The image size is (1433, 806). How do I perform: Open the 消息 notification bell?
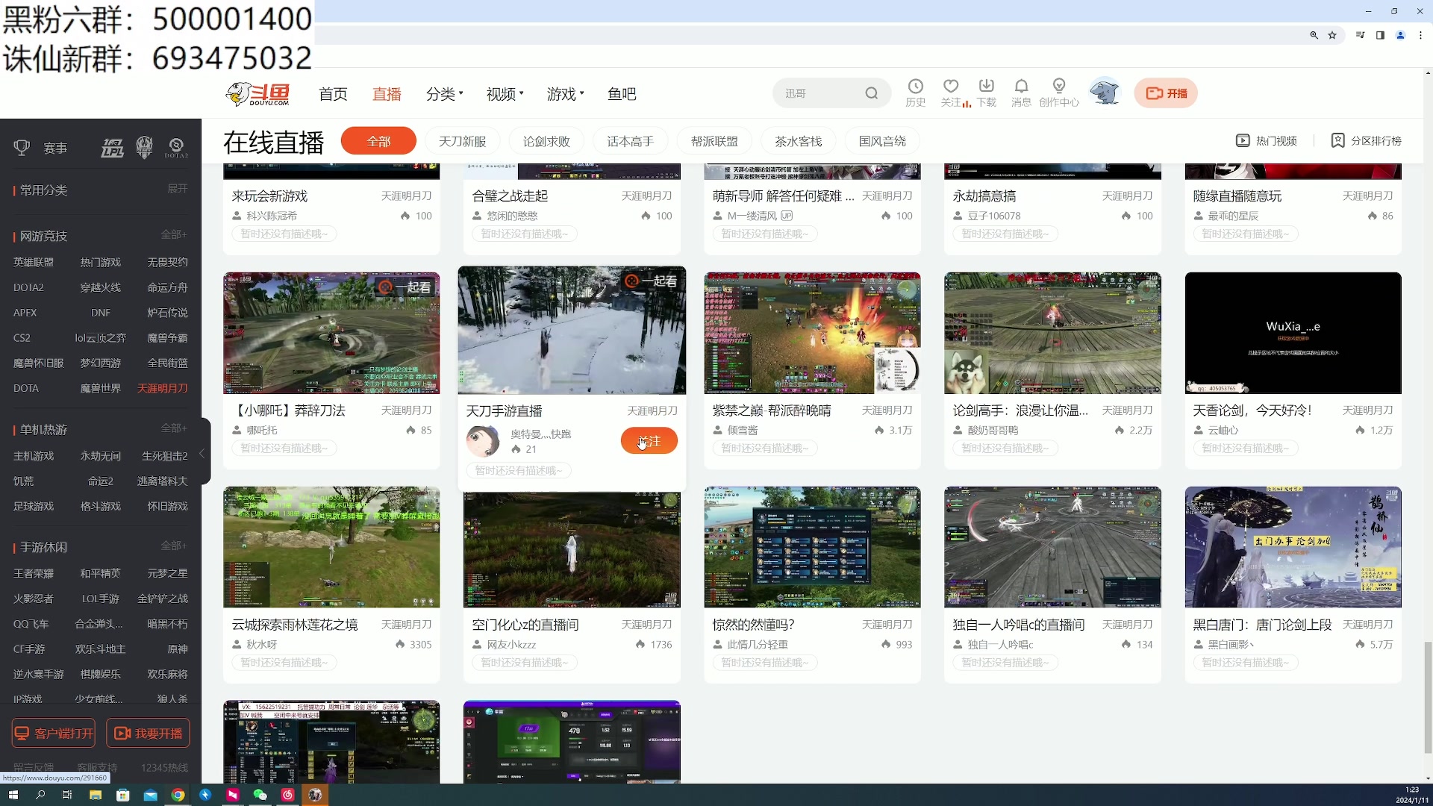[1022, 92]
